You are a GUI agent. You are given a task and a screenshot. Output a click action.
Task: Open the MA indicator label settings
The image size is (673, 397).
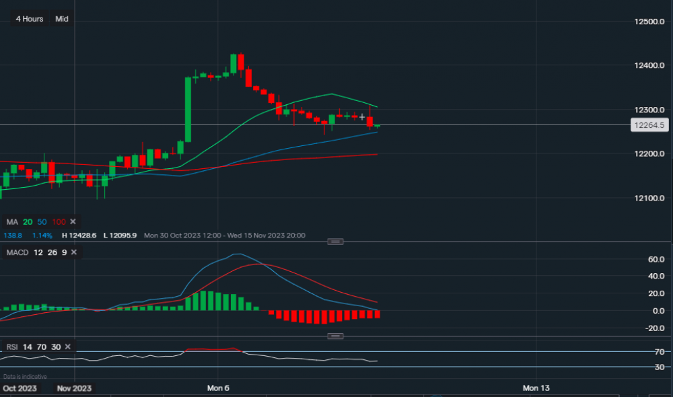[x=12, y=222]
